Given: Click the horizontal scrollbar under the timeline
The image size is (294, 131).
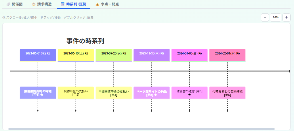Looking at the screenshot, I should [142, 129].
